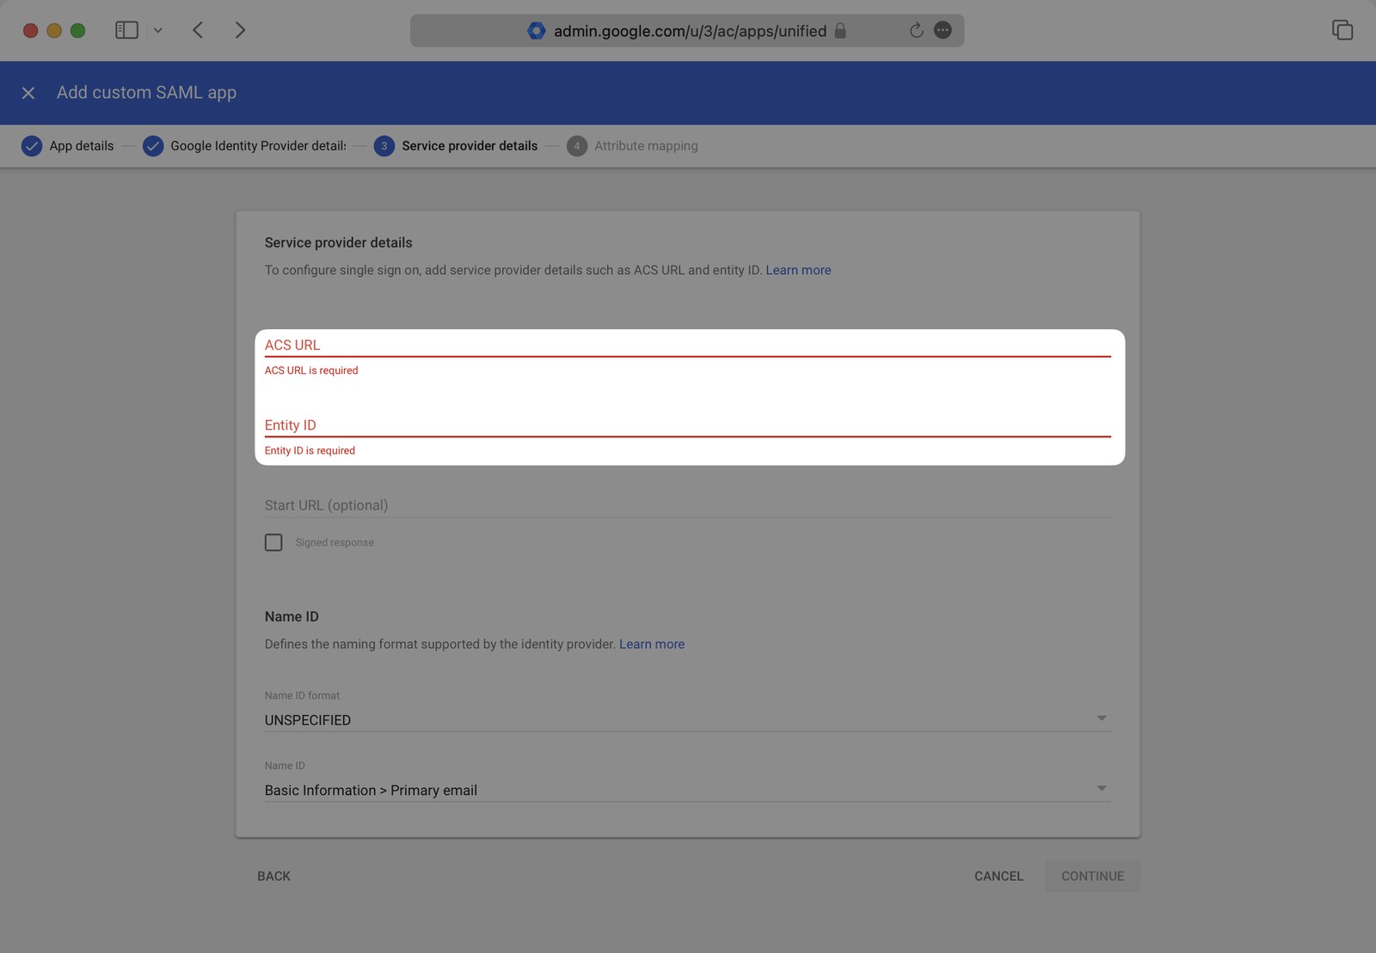
Task: Click the CANCEL button
Action: click(x=998, y=876)
